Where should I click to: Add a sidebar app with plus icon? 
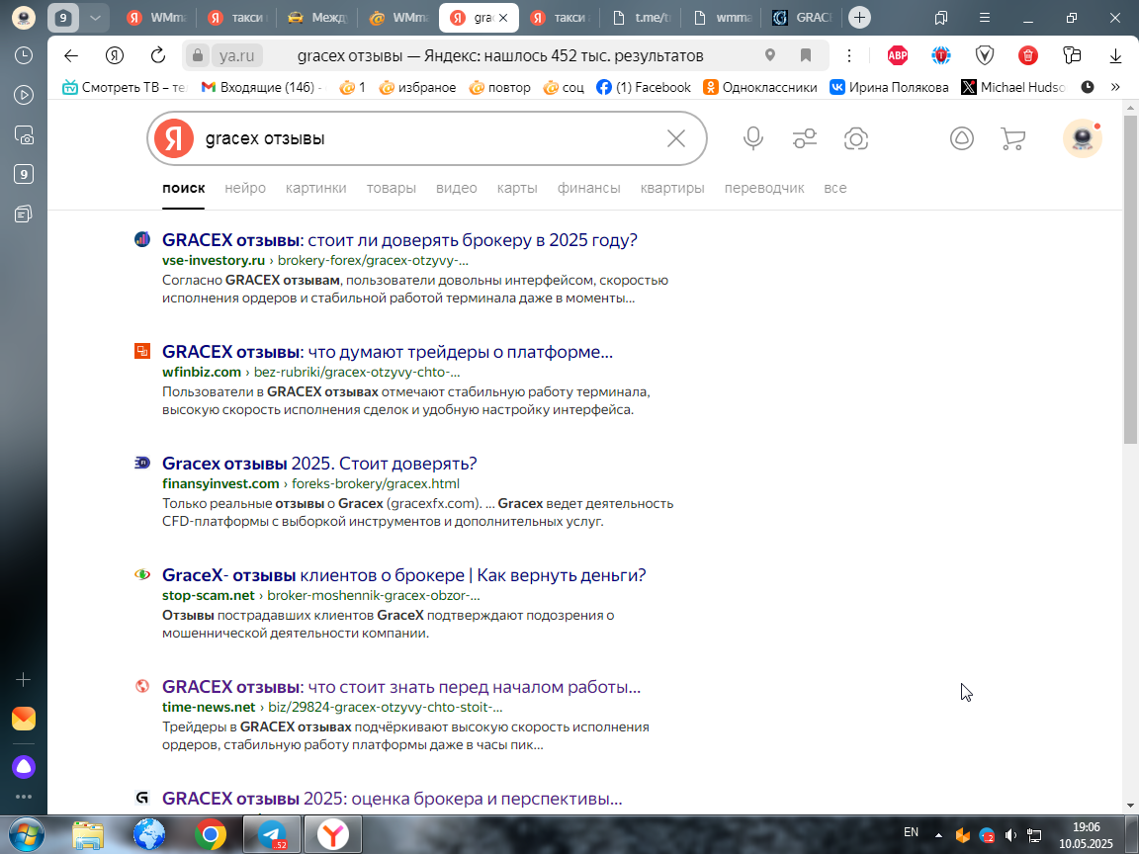coord(24,680)
